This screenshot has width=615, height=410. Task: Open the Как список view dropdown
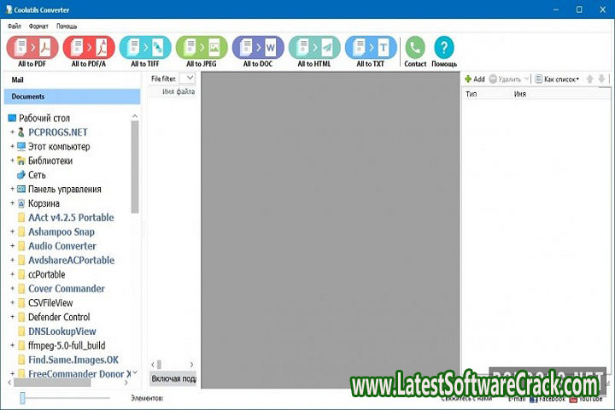[558, 79]
